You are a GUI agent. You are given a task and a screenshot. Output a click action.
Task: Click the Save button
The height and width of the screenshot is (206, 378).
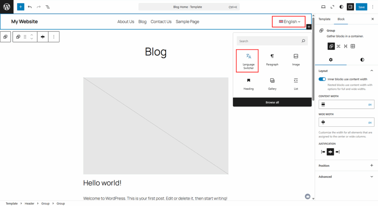click(x=361, y=7)
